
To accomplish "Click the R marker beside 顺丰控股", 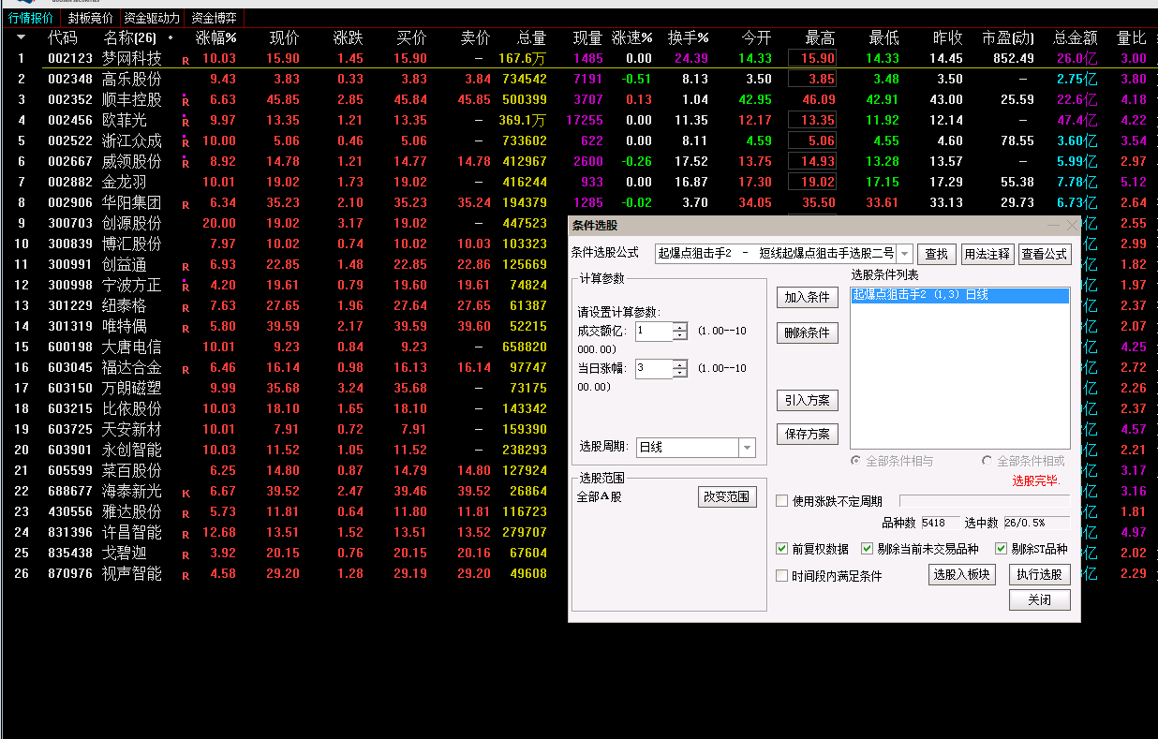I will [x=186, y=101].
